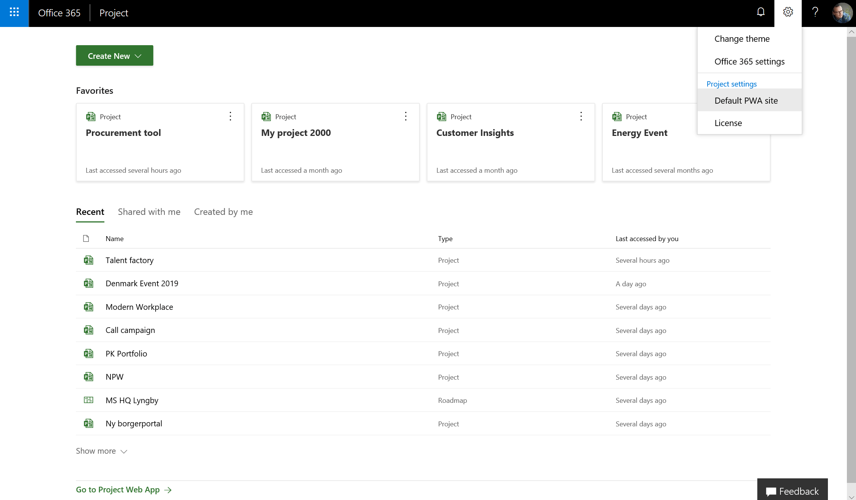This screenshot has height=500, width=856.
Task: Open the help question mark
Action: (815, 12)
